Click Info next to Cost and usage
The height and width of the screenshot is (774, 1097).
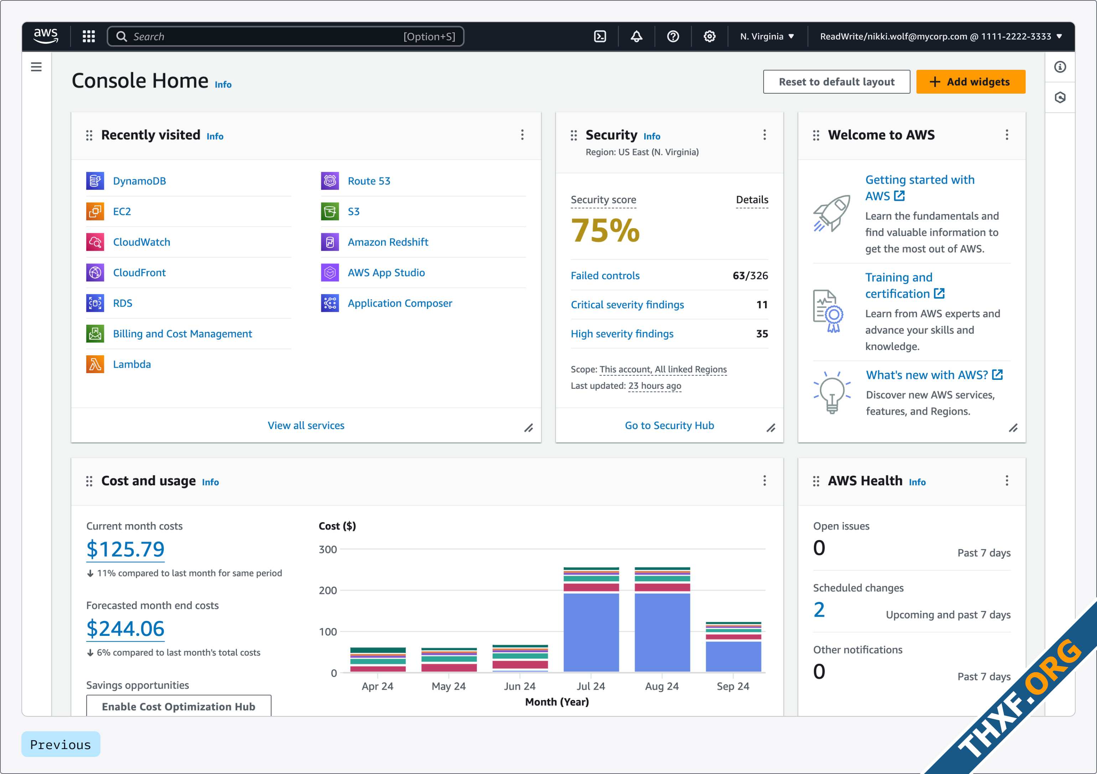point(210,482)
